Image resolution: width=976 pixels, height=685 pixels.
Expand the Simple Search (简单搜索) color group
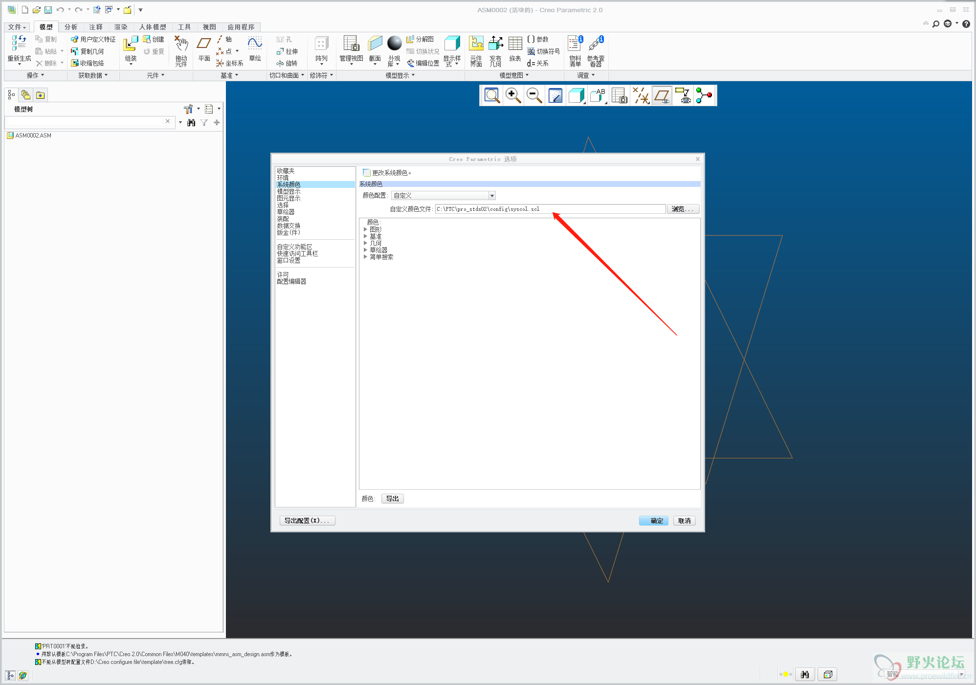(365, 256)
